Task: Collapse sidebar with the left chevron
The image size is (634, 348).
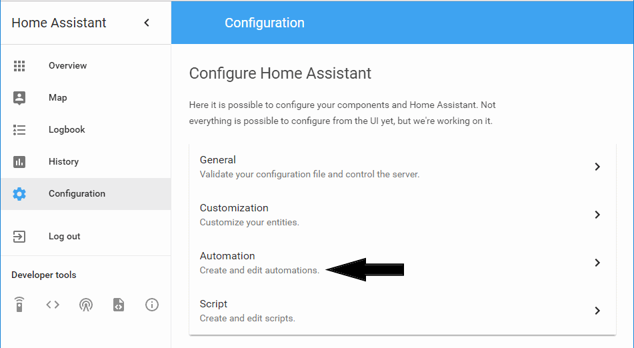Action: [x=147, y=23]
